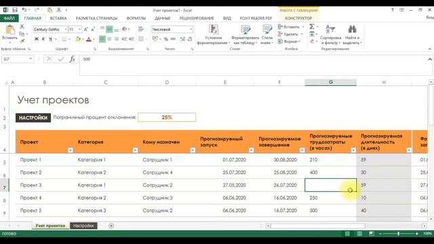Activate the Format Painter brush

22,41
